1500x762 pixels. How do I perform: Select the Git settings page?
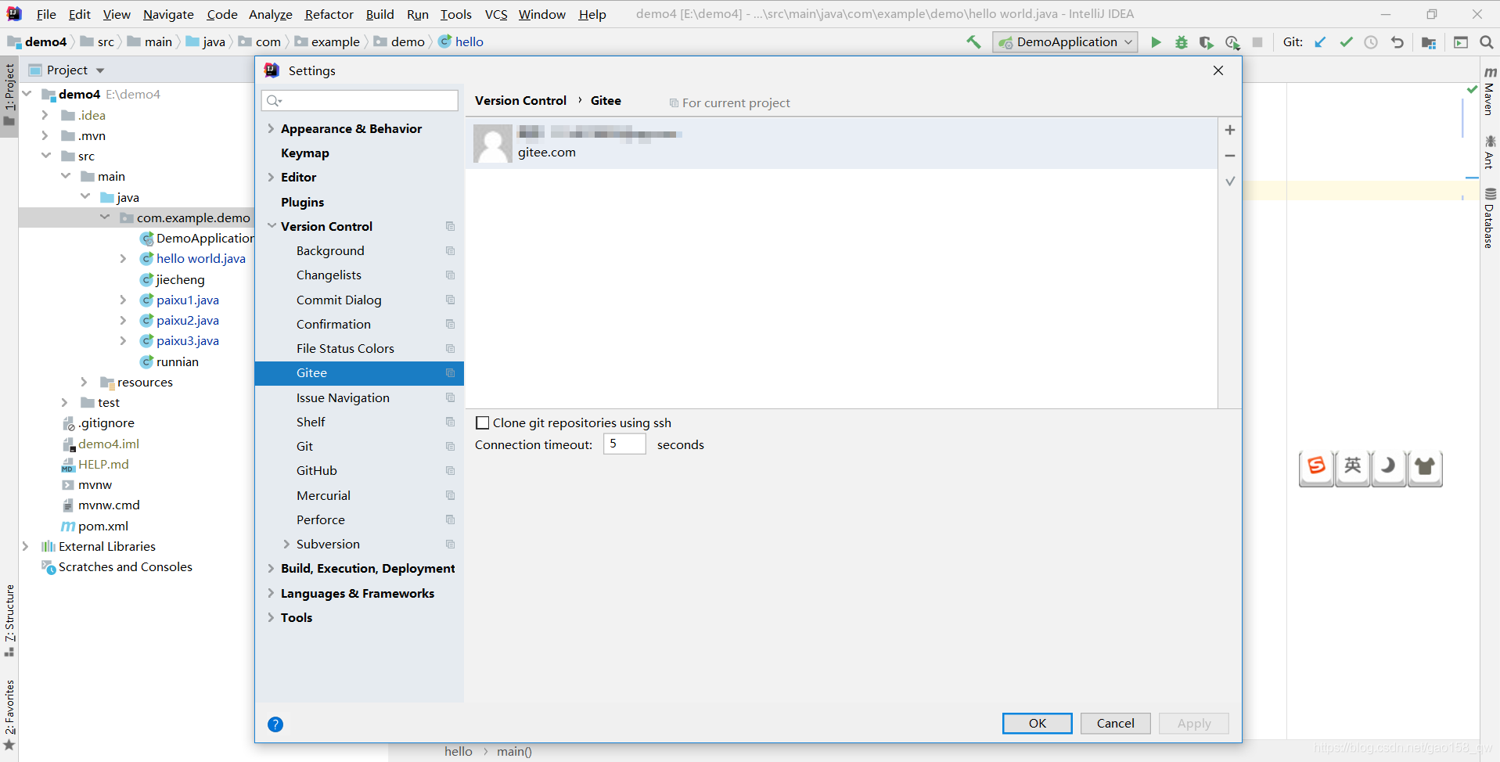304,447
